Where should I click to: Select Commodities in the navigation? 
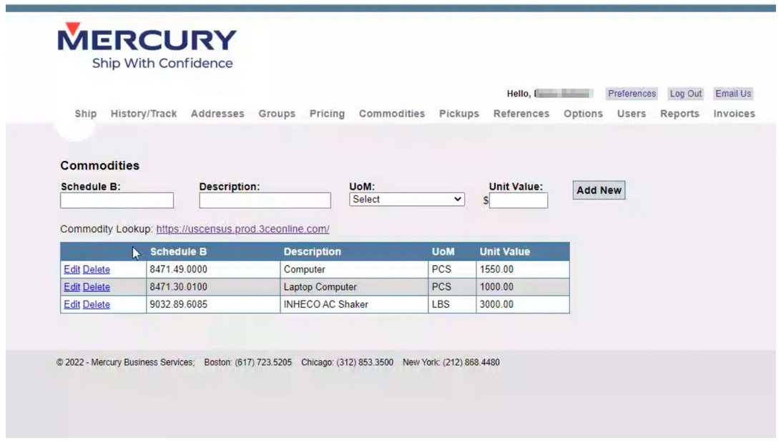392,114
